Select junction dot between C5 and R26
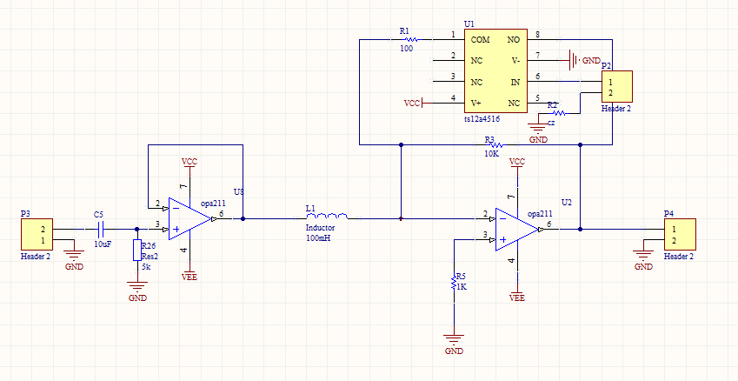The width and height of the screenshot is (738, 381). [137, 230]
